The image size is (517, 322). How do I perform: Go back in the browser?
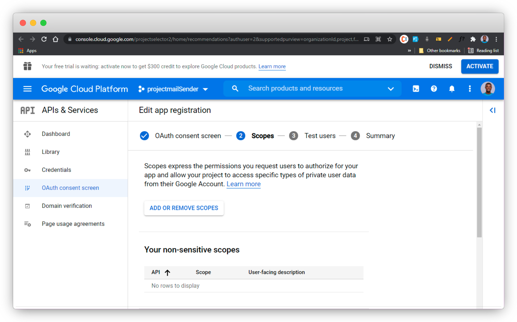click(21, 39)
